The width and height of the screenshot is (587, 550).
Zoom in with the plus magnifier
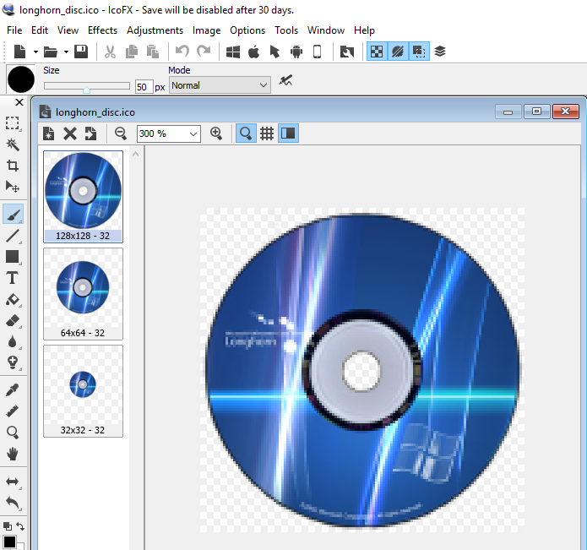[x=216, y=133]
